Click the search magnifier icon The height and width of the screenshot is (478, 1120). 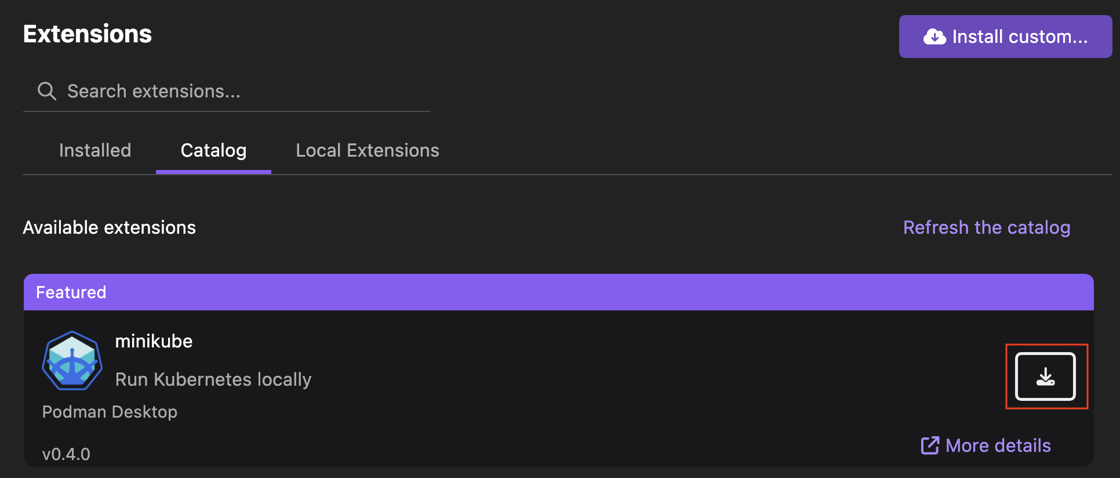tap(46, 91)
